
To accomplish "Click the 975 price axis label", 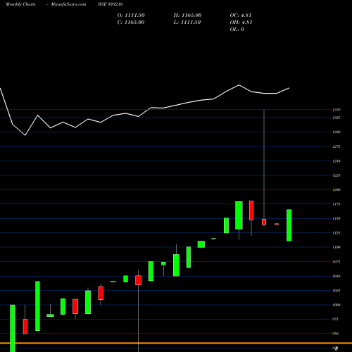I will click(x=336, y=320).
